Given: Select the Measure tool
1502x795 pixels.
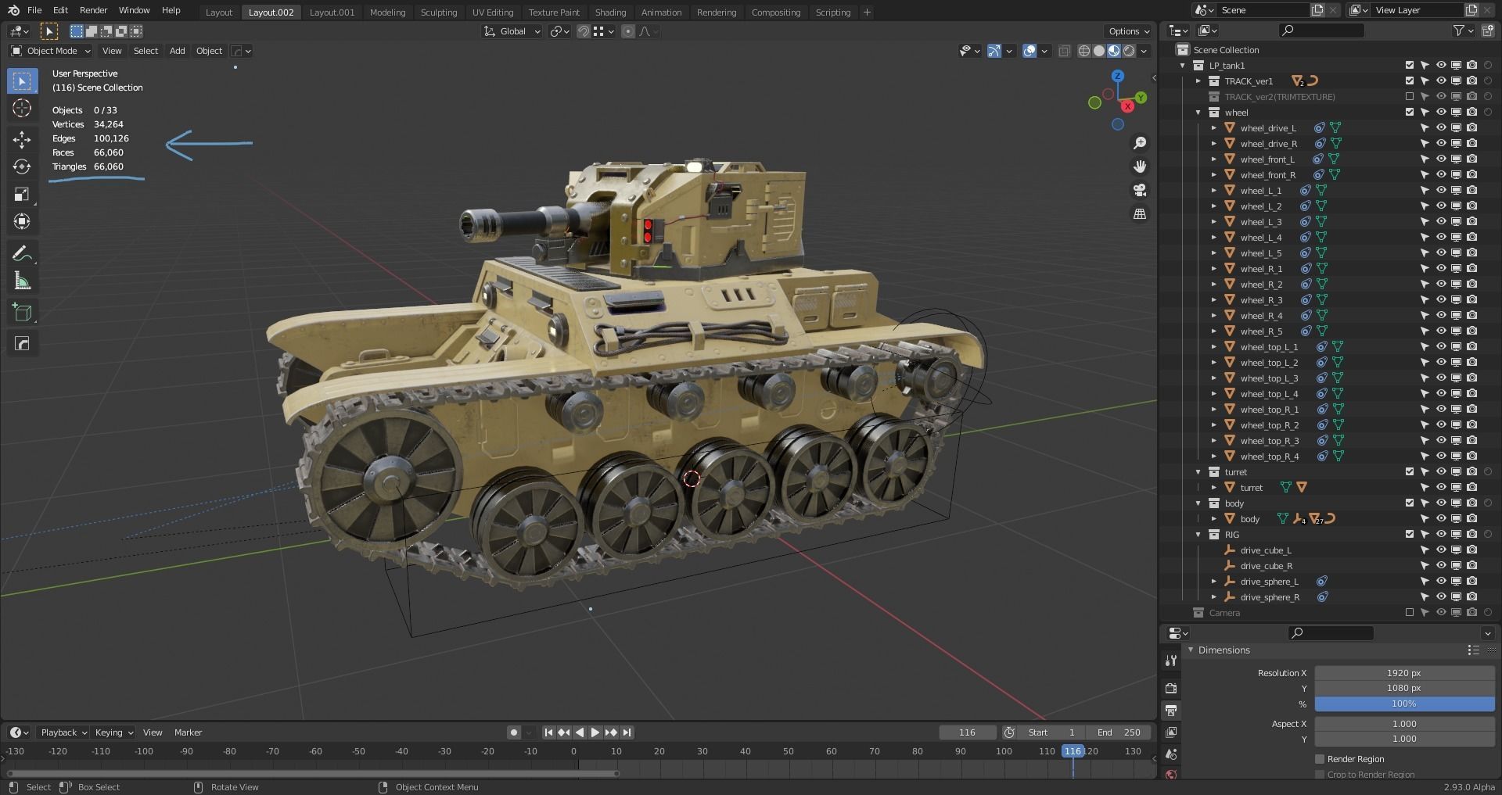Looking at the screenshot, I should [22, 281].
